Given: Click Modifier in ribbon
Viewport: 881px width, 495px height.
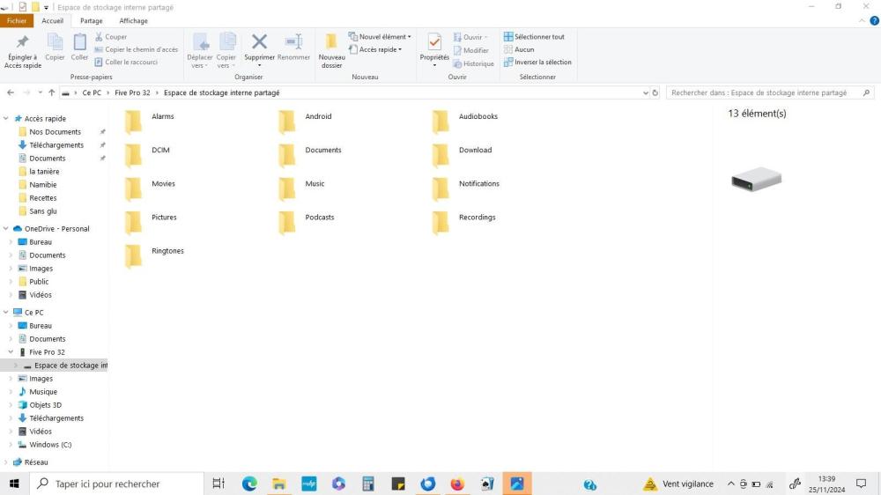Looking at the screenshot, I should coord(470,50).
